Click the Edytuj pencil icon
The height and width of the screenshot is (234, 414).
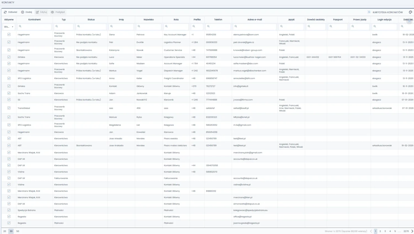click(x=37, y=12)
